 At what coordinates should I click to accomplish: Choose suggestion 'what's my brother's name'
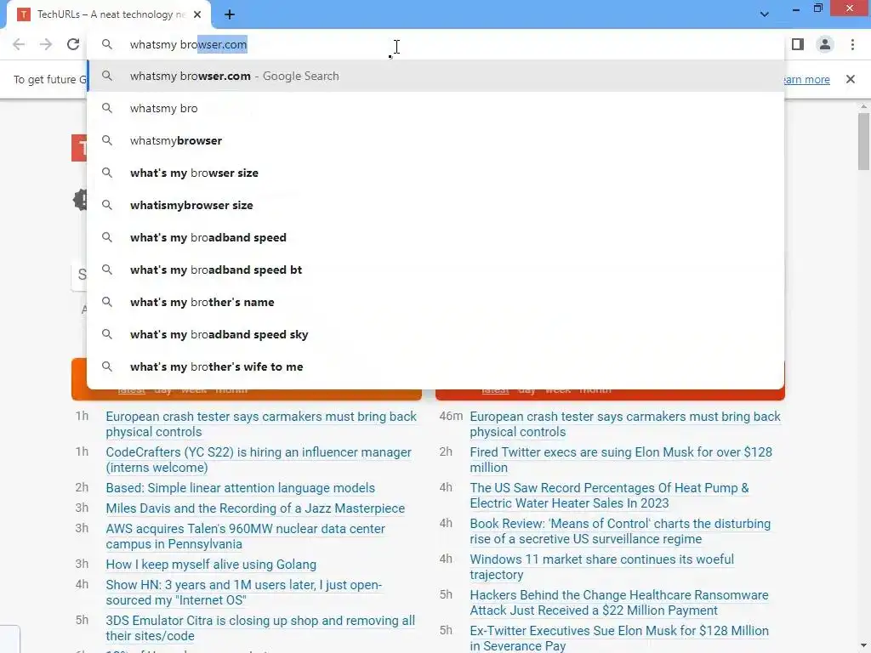tap(436, 302)
